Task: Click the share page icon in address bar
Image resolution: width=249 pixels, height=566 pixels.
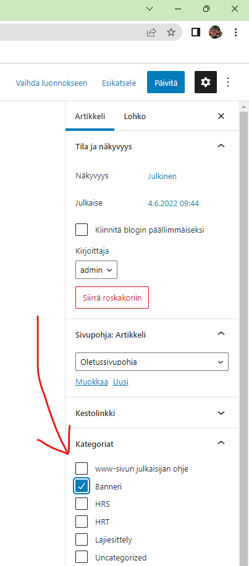Action: coord(151,33)
